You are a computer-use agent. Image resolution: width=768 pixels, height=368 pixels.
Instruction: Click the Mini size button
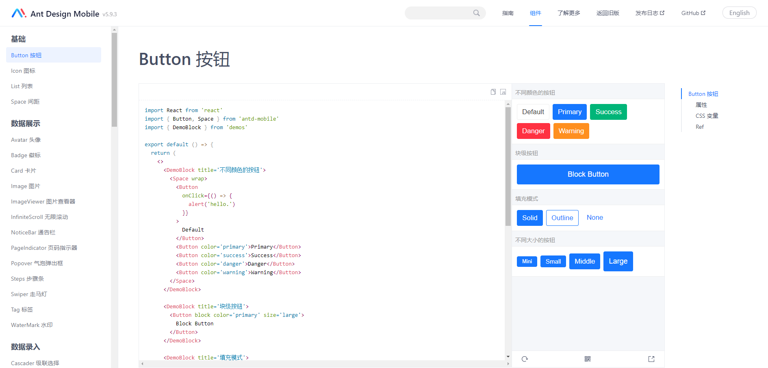(527, 262)
